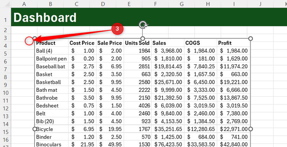Click the Ballpoint pen product name
The height and width of the screenshot is (147, 287).
pos(51,59)
